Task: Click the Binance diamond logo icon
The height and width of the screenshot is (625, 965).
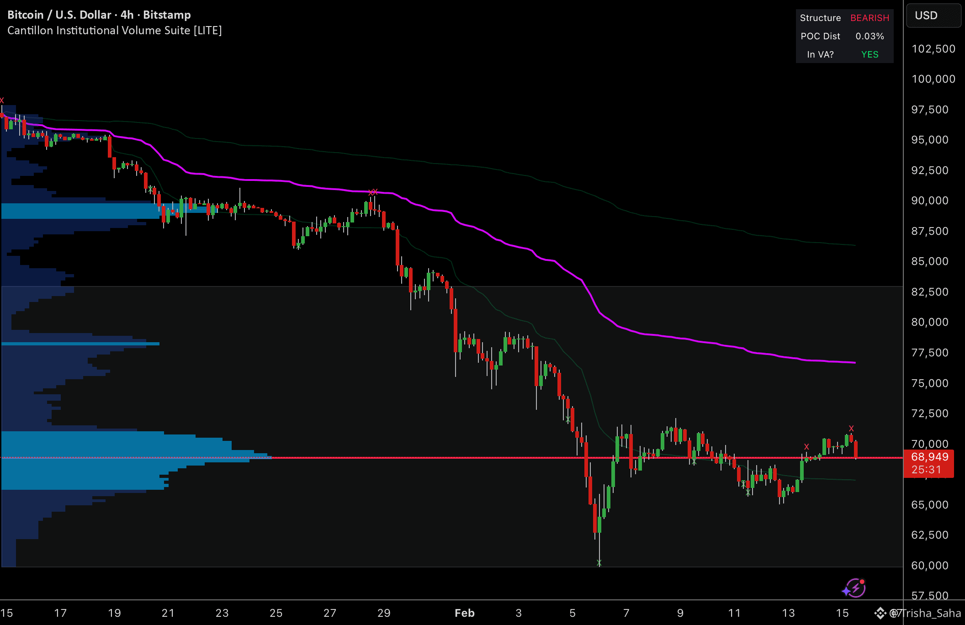Action: (x=880, y=613)
